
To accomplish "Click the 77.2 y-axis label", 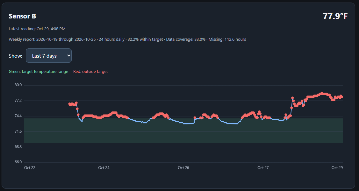I will coord(18,100).
